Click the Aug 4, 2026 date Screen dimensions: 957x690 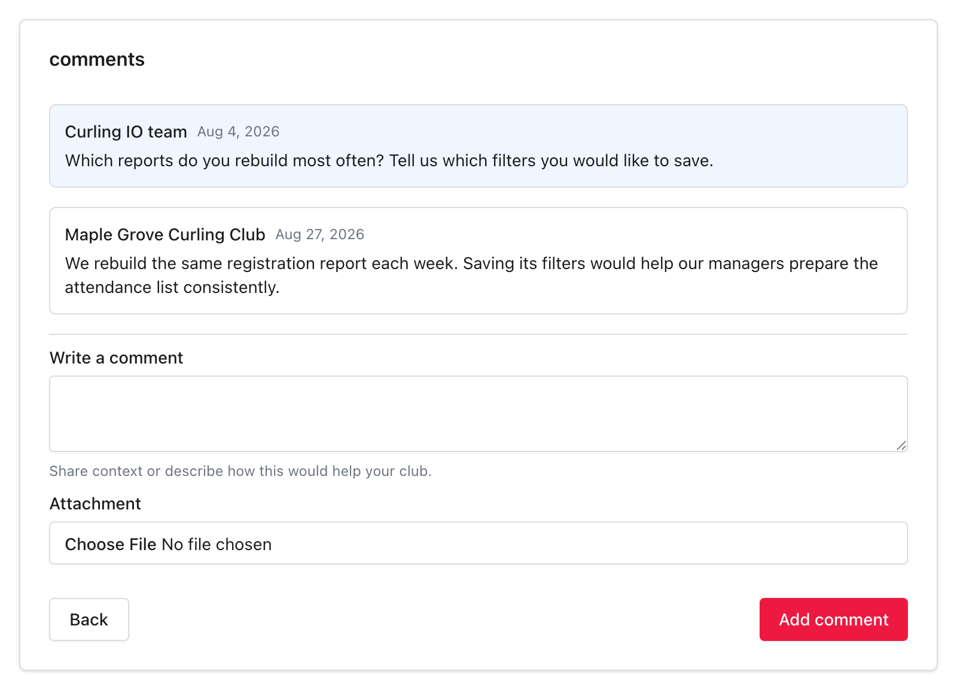[239, 132]
